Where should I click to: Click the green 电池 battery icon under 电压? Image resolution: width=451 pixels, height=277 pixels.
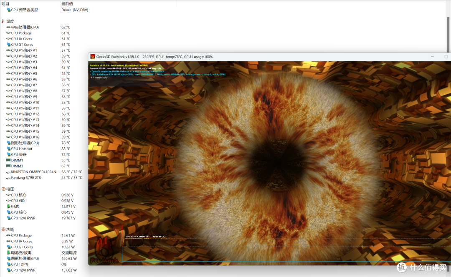(x=8, y=206)
